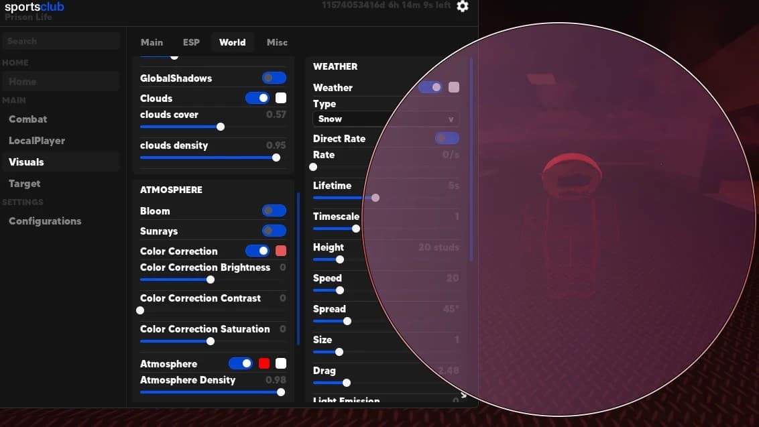Click the Height slider handle

tap(340, 259)
